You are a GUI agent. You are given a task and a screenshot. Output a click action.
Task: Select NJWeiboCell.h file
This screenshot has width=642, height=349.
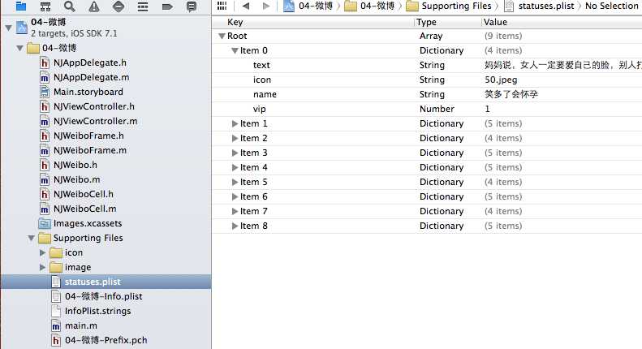point(83,194)
